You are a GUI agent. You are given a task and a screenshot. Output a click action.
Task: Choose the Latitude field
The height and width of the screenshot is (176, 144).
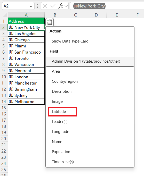click(x=59, y=112)
